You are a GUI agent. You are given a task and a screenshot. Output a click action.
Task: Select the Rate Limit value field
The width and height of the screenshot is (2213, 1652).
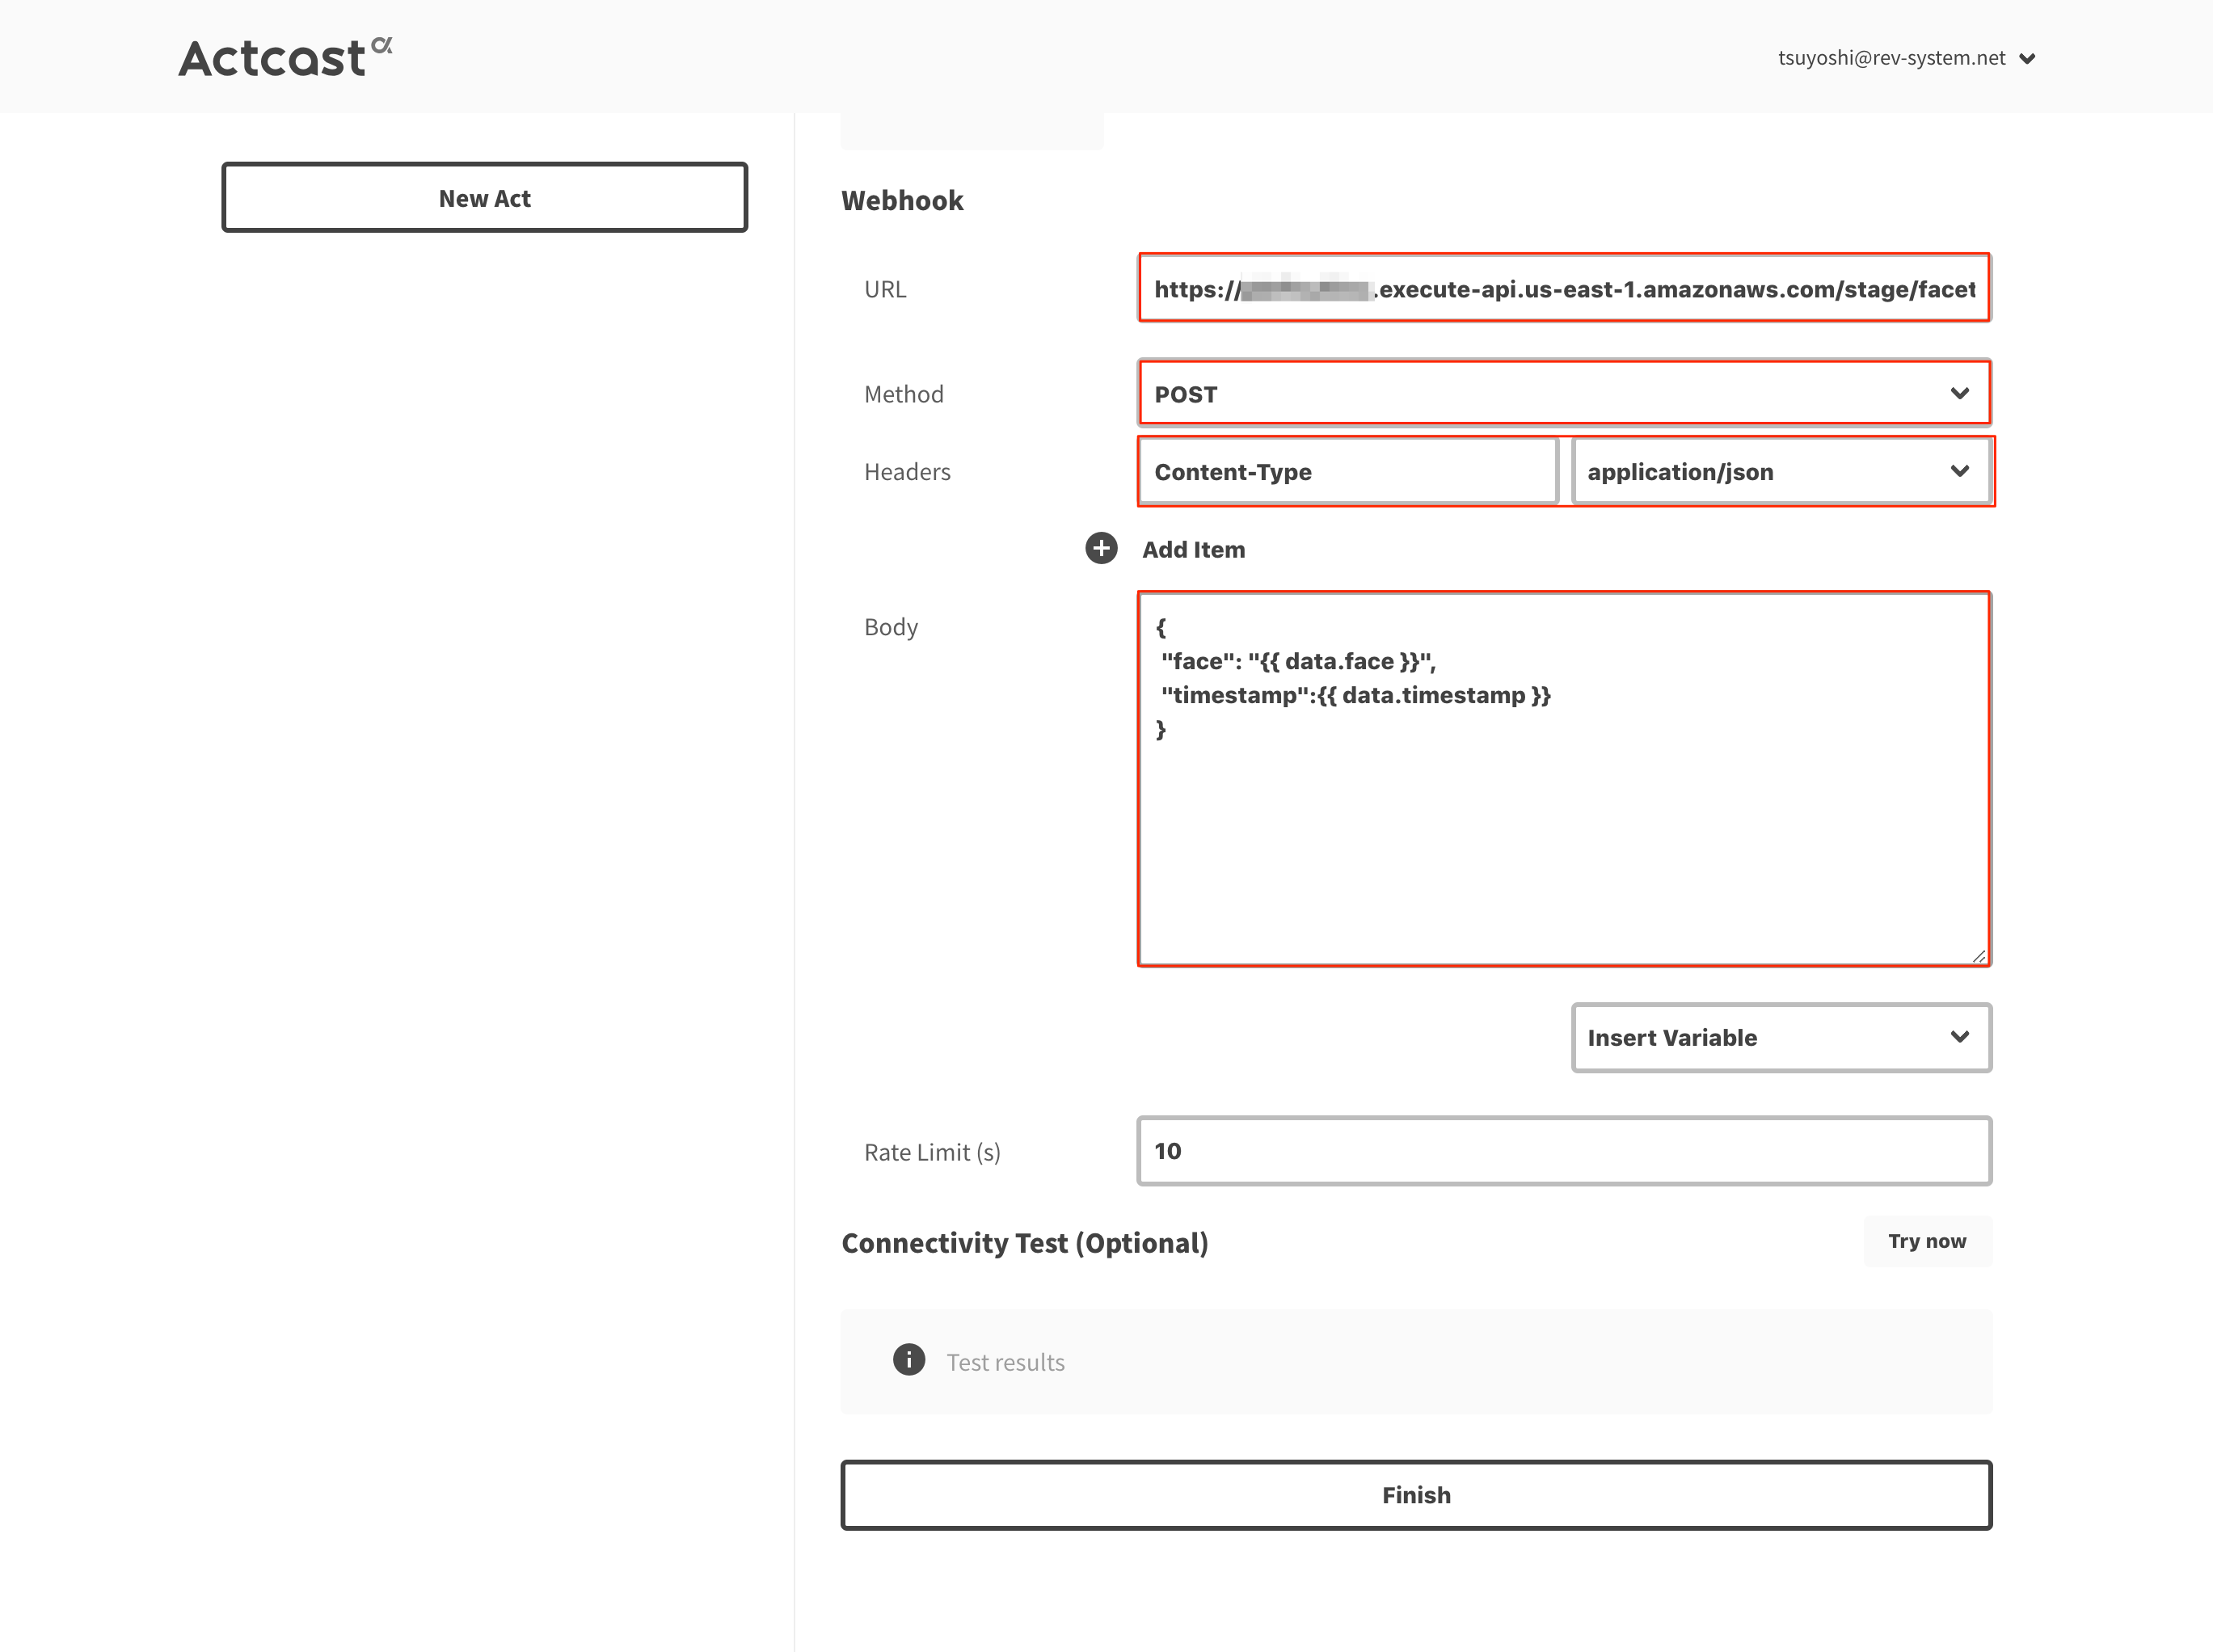pos(1564,1151)
